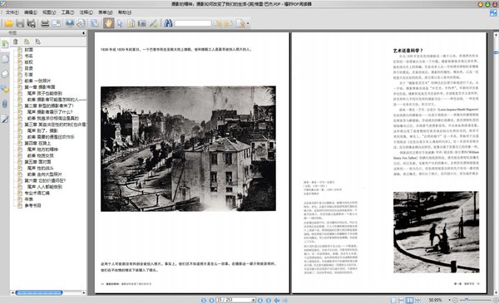Open the page number dropdown
Screen dimensions: 499x304
pos(254,300)
